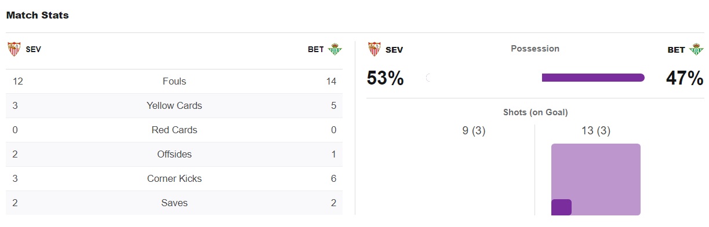Click the Sevilla crest in possession panel
This screenshot has width=709, height=227.
(x=375, y=49)
